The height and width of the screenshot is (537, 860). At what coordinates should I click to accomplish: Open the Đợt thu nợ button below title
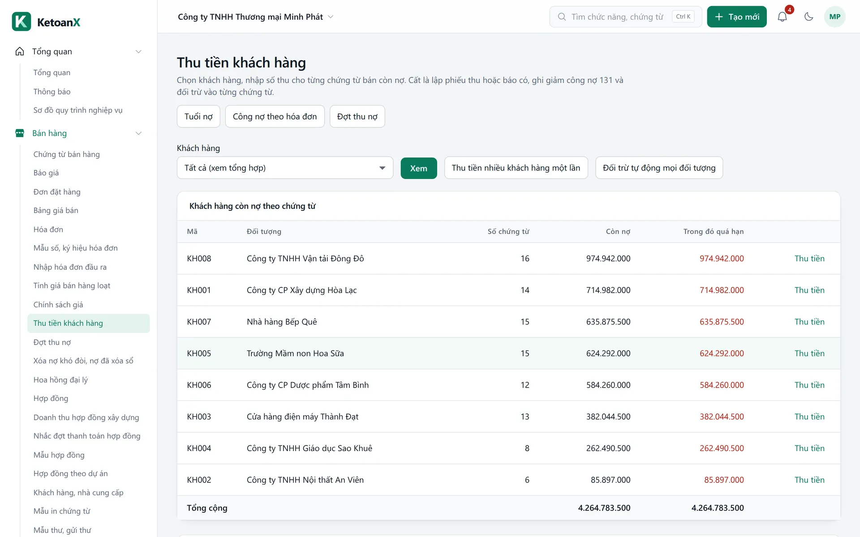pos(357,116)
